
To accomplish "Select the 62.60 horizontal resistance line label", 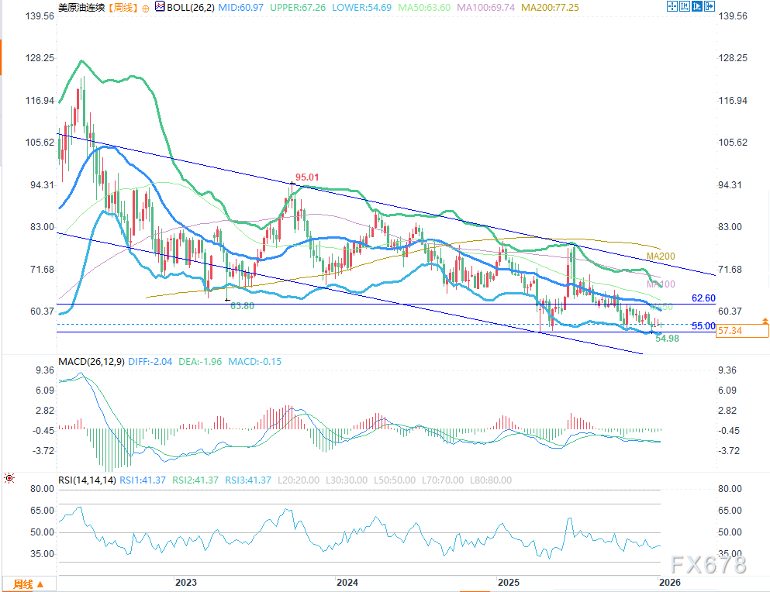I will [704, 298].
